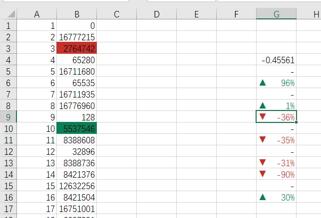
Task: Select row 3 header
Action: click(8, 49)
